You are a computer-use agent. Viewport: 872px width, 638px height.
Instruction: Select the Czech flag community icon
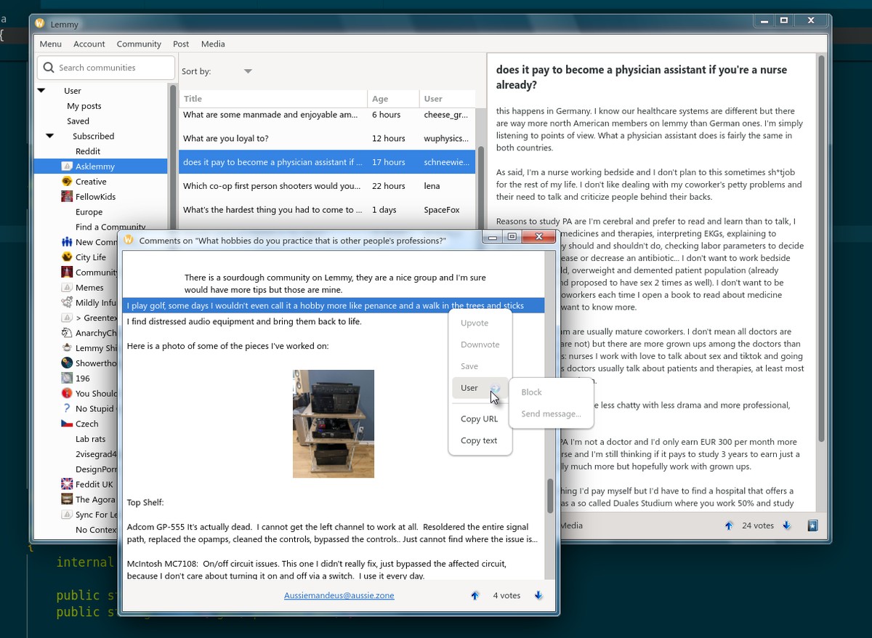click(67, 424)
